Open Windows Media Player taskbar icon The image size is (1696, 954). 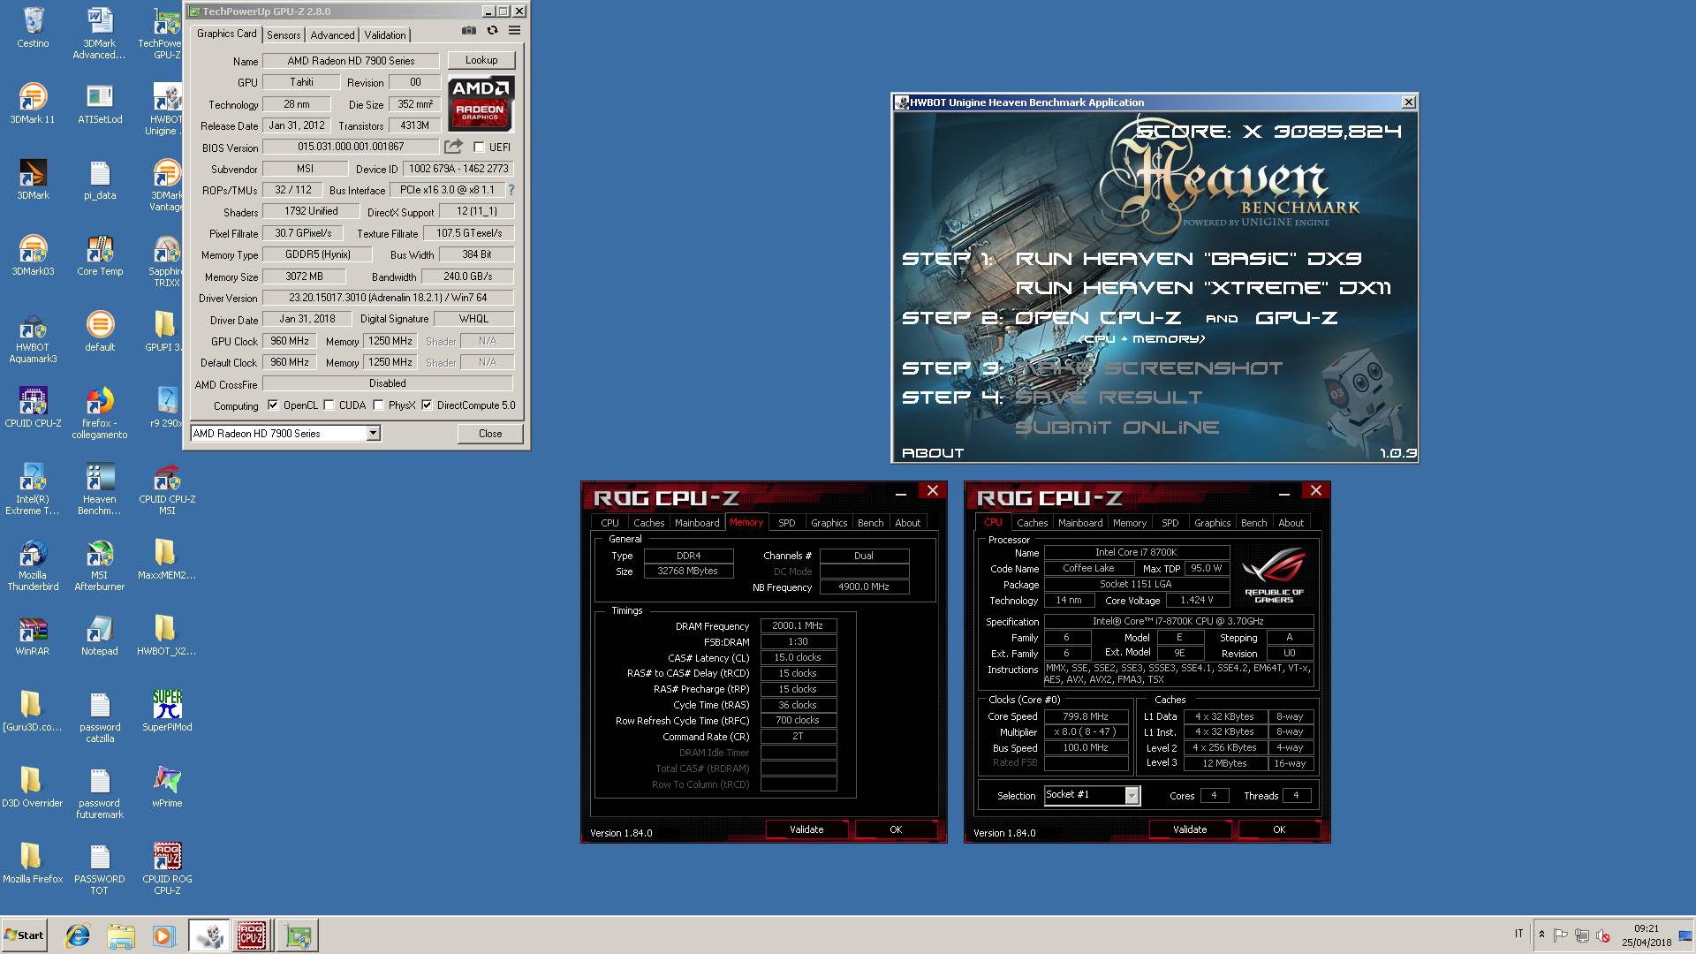pyautogui.click(x=163, y=935)
